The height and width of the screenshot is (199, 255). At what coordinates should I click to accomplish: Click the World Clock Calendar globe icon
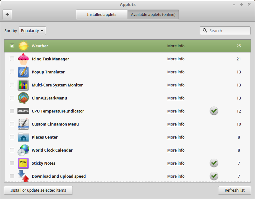pos(23,150)
